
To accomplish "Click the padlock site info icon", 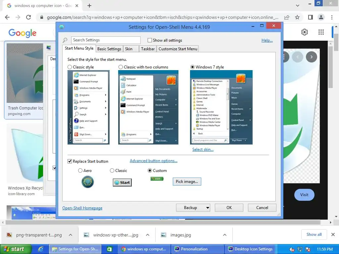I will (42, 17).
